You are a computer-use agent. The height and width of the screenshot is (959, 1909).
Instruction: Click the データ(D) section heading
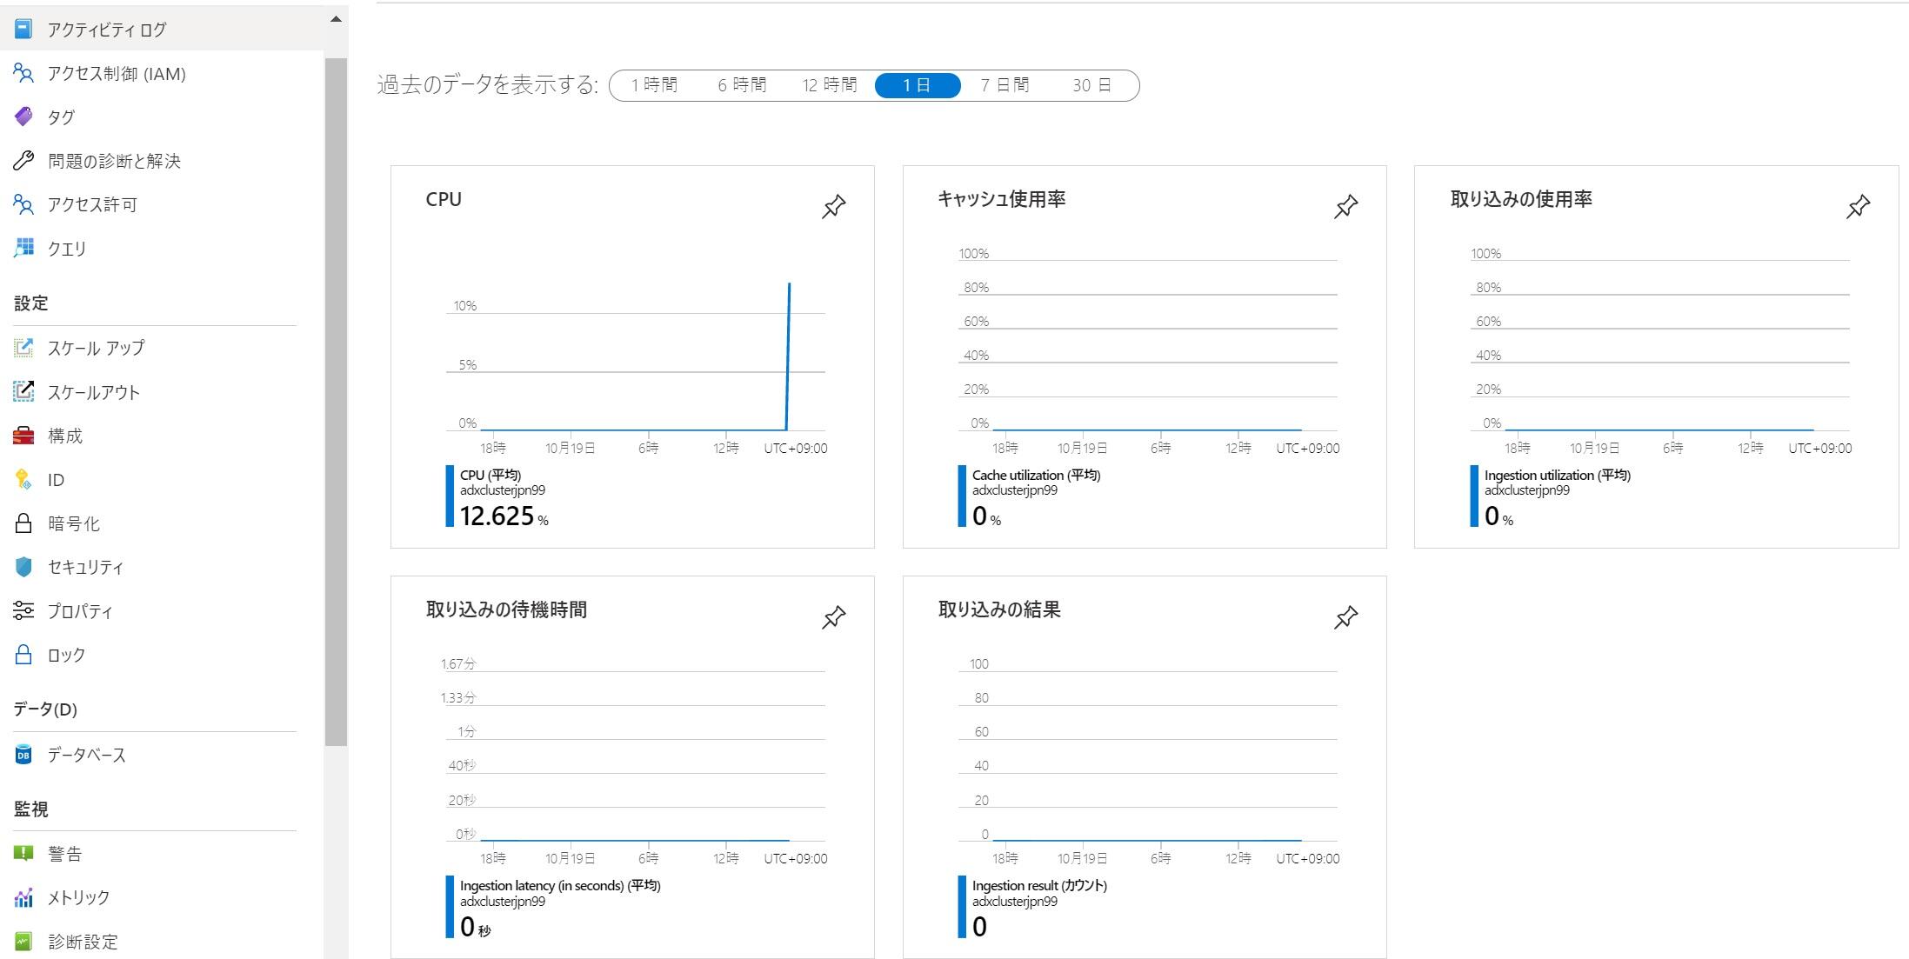[45, 709]
